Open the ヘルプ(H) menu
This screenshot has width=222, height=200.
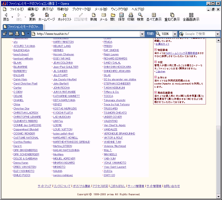[x=138, y=9]
